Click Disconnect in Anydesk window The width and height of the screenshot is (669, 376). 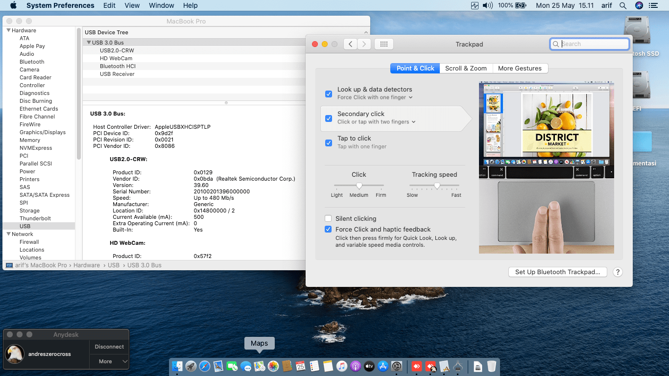pos(109,347)
